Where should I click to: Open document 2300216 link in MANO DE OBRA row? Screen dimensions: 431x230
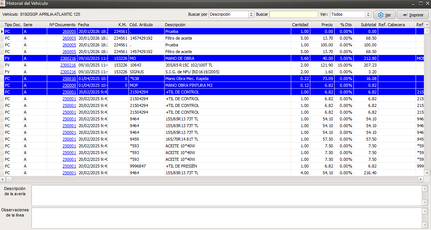[x=68, y=58]
